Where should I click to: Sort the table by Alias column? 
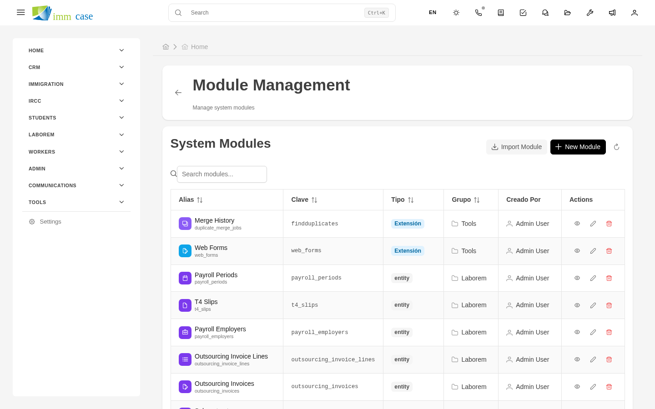200,200
